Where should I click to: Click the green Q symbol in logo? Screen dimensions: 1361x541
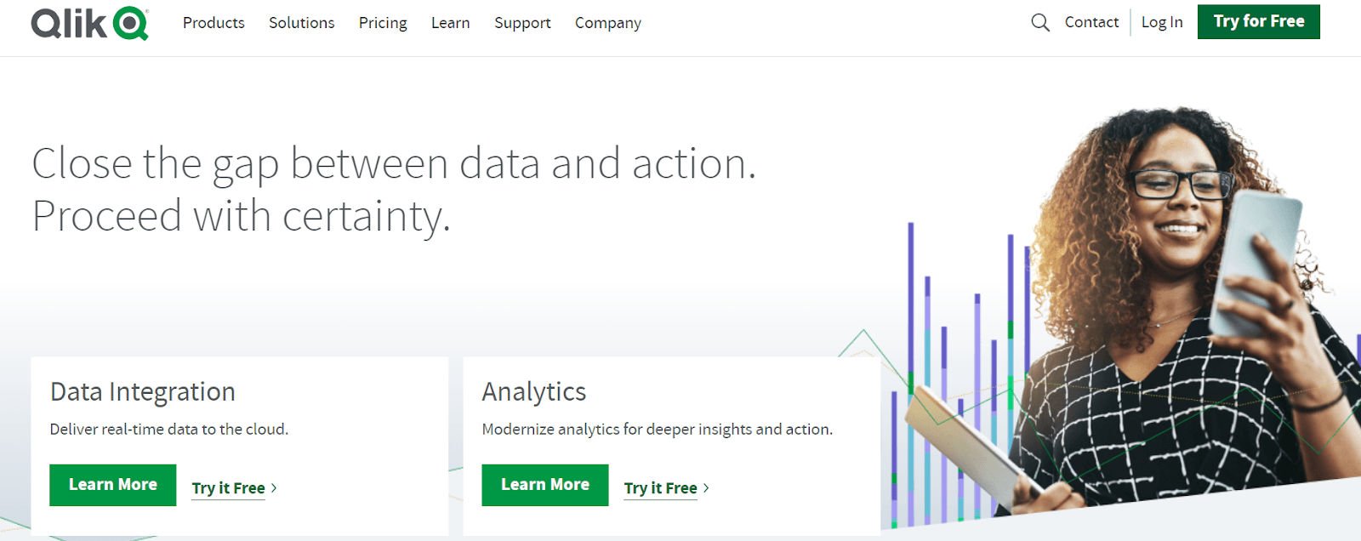point(129,22)
